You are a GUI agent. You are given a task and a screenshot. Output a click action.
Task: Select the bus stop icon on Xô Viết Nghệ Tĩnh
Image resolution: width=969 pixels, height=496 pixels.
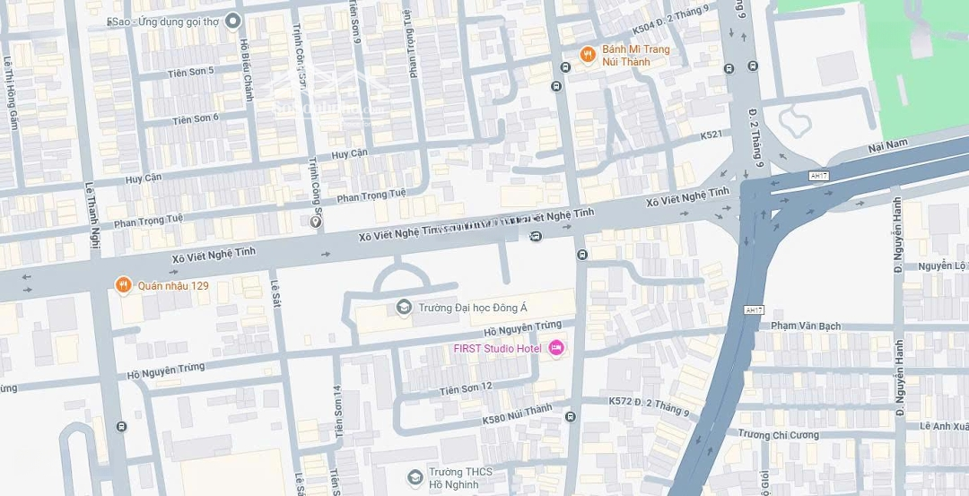click(537, 236)
